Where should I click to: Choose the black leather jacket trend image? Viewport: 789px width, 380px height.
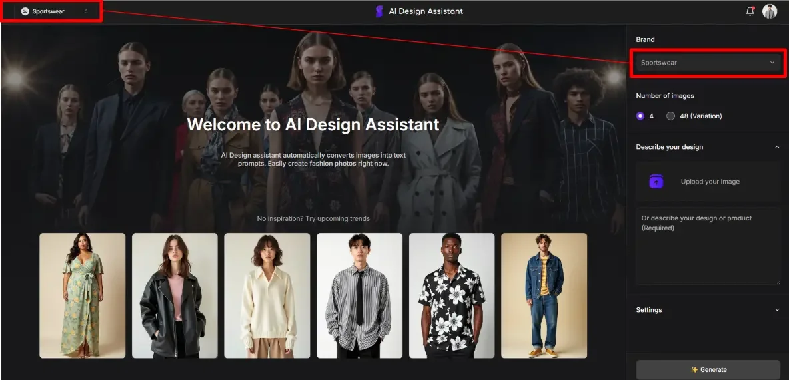pyautogui.click(x=175, y=295)
